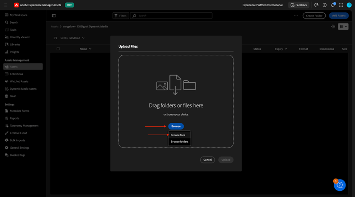Cancel the Upload Files dialog
Screen dimensions: 355x197
[207, 160]
